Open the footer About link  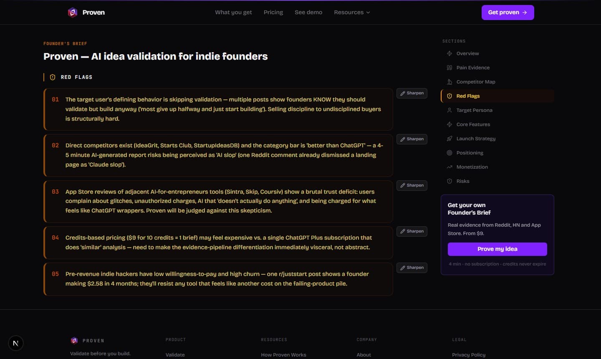click(364, 355)
